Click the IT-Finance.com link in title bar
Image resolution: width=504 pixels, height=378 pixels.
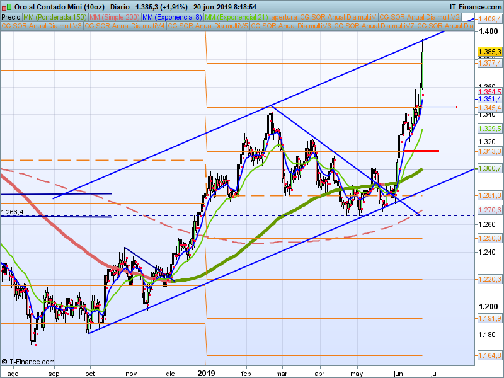475,7
